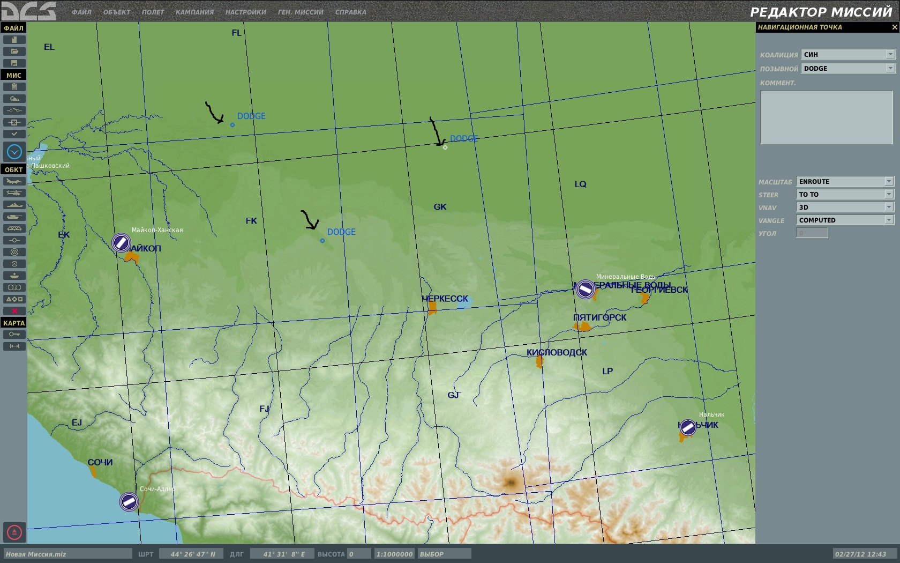Create a new mission file
Image resolution: width=900 pixels, height=563 pixels.
(x=14, y=40)
